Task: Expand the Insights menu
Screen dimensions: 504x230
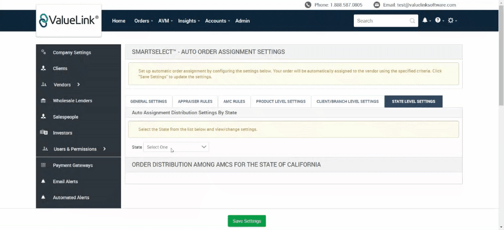Action: click(x=189, y=21)
